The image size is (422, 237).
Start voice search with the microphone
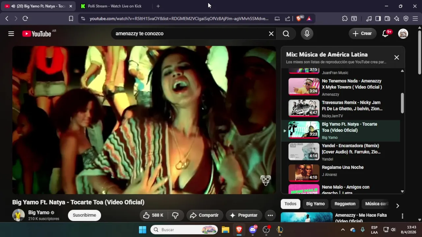(x=307, y=34)
